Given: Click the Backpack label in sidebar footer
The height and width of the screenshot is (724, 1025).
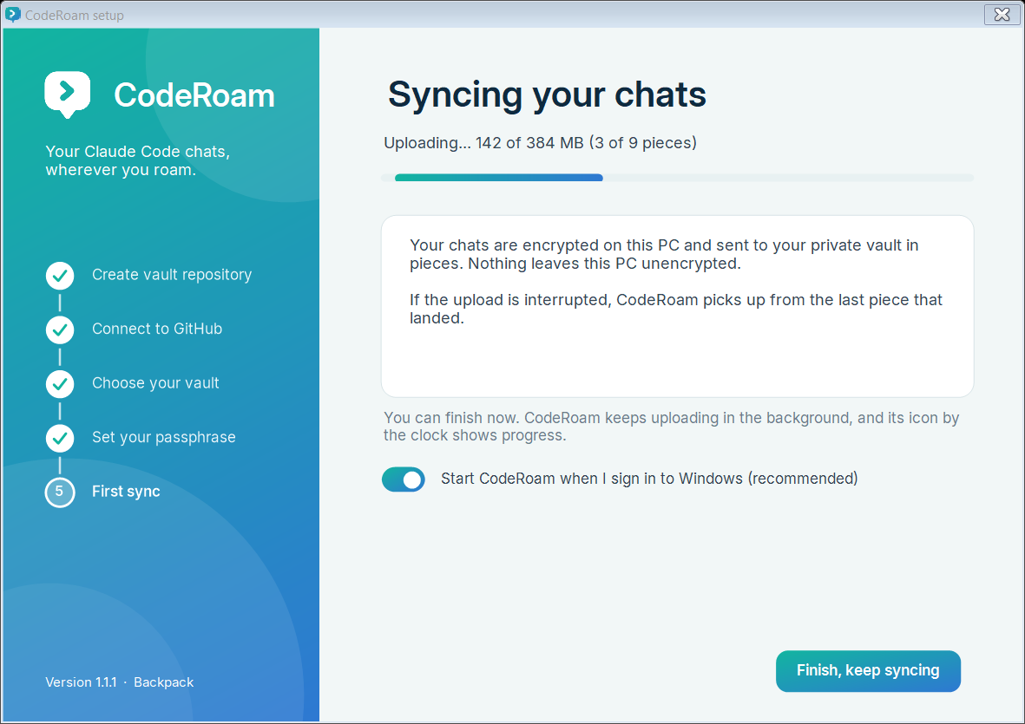Looking at the screenshot, I should coord(163,682).
